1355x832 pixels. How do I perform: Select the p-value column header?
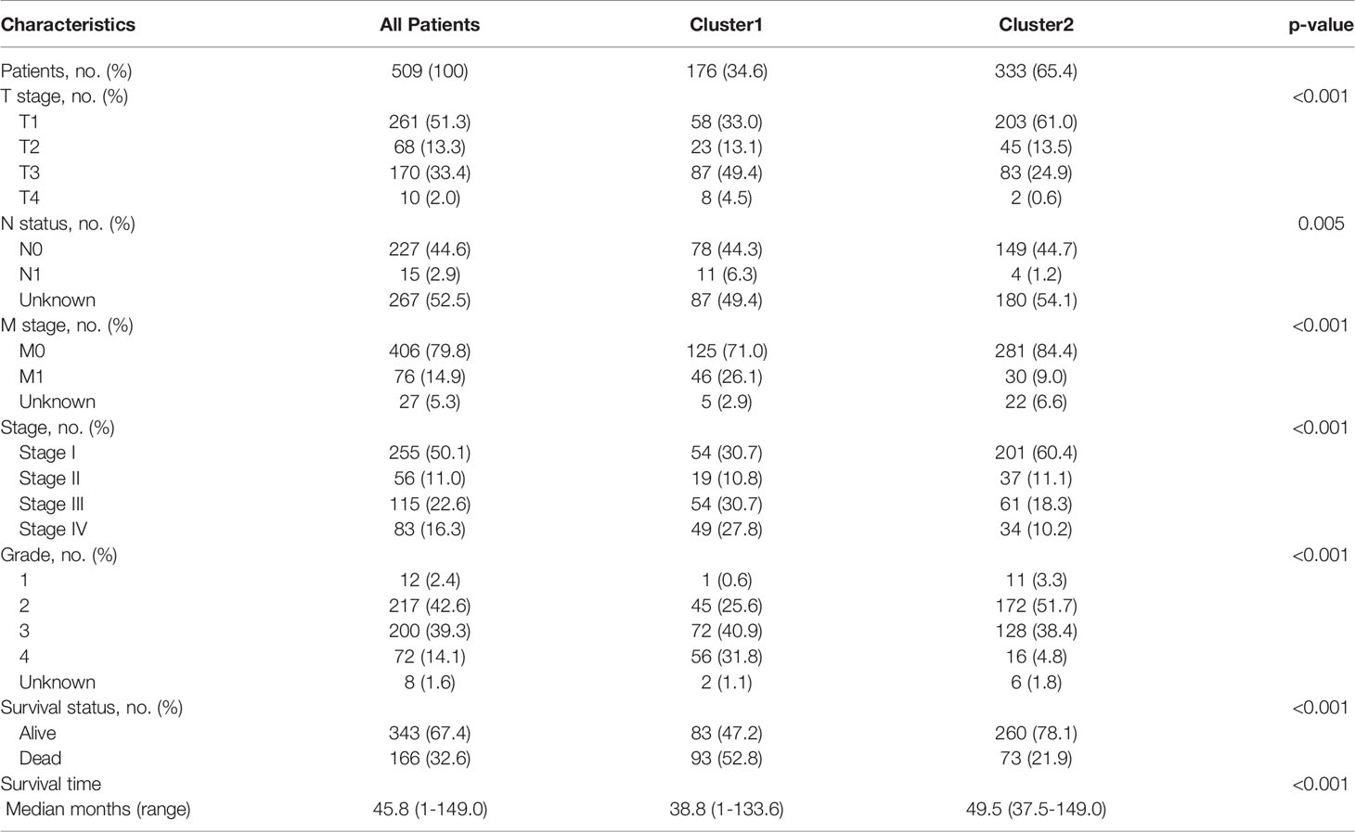tap(1321, 25)
